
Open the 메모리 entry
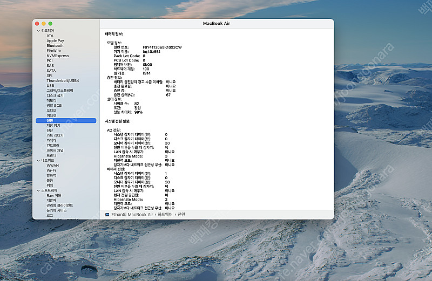tap(51, 101)
